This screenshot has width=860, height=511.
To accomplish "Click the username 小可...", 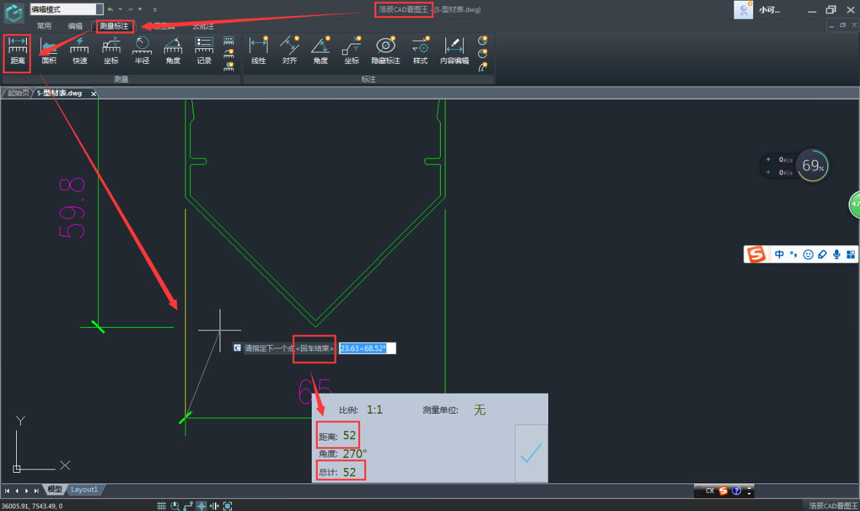I will coord(769,10).
